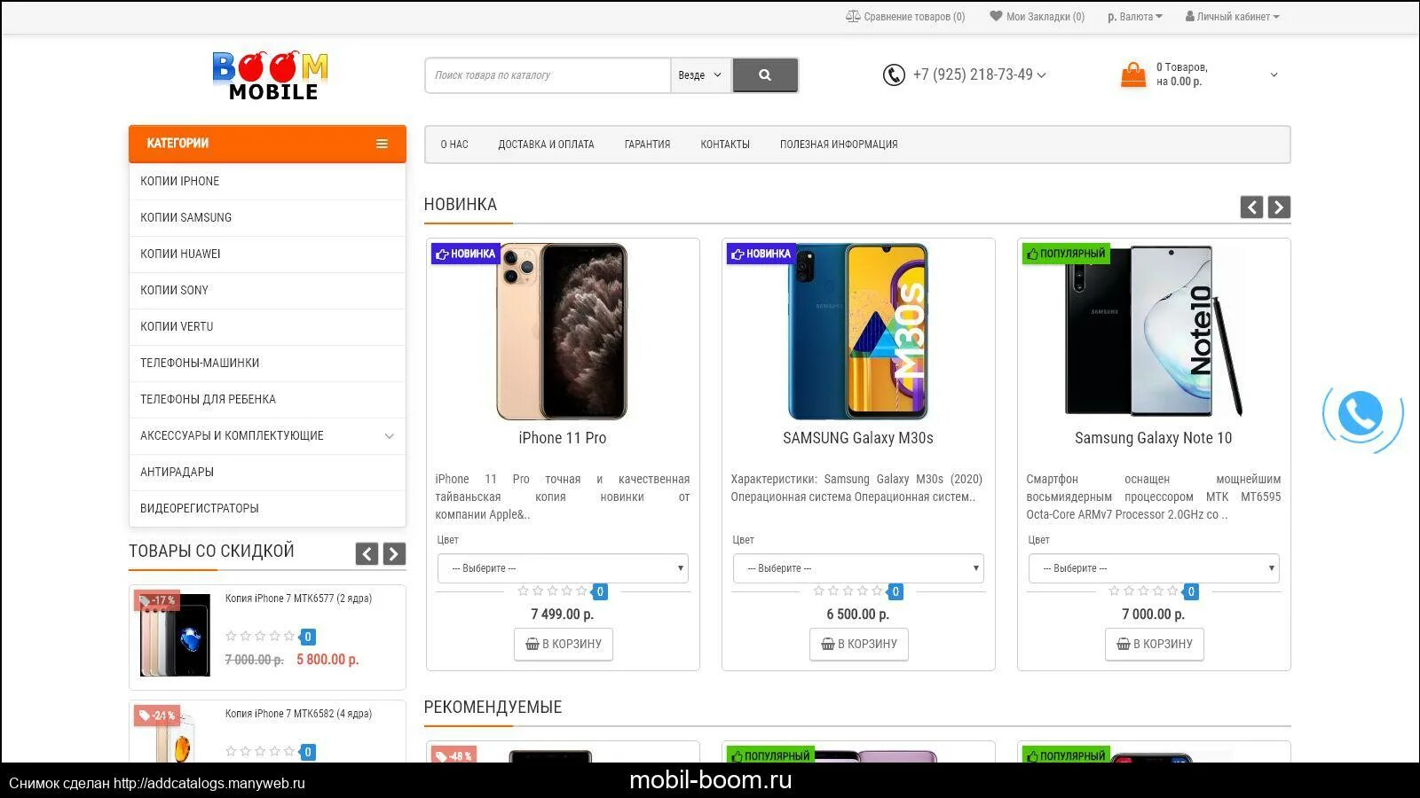Select the Копии iPhone category
The image size is (1420, 798).
tap(267, 181)
